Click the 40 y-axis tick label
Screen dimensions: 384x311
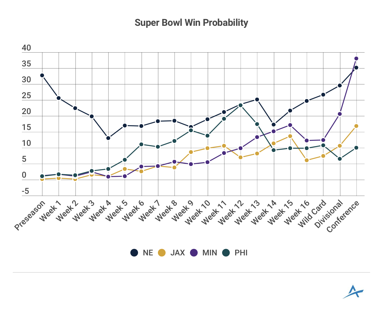point(26,48)
